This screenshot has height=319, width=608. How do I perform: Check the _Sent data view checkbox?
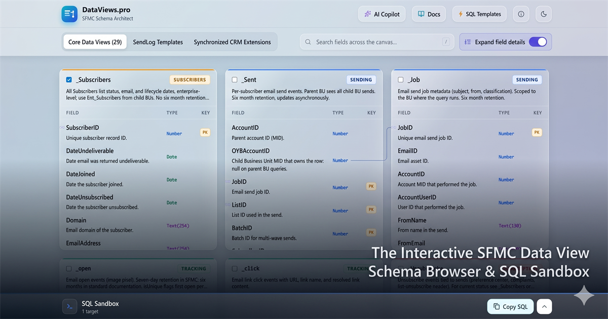click(235, 79)
